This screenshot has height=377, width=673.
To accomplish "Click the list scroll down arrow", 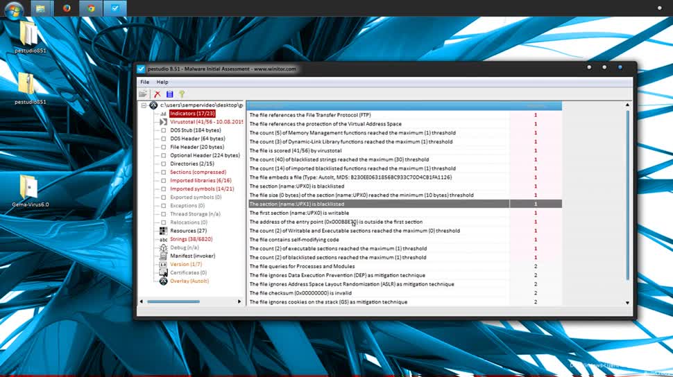I will (627, 303).
